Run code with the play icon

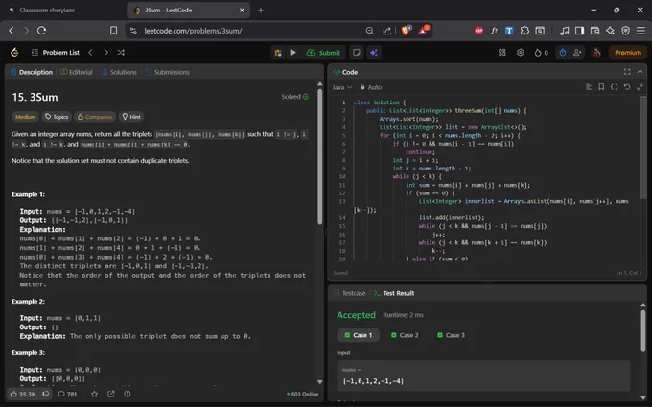tap(292, 53)
